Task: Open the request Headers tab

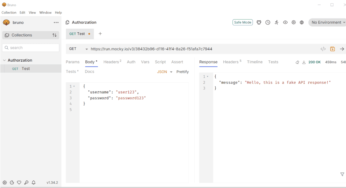Action: 112,62
